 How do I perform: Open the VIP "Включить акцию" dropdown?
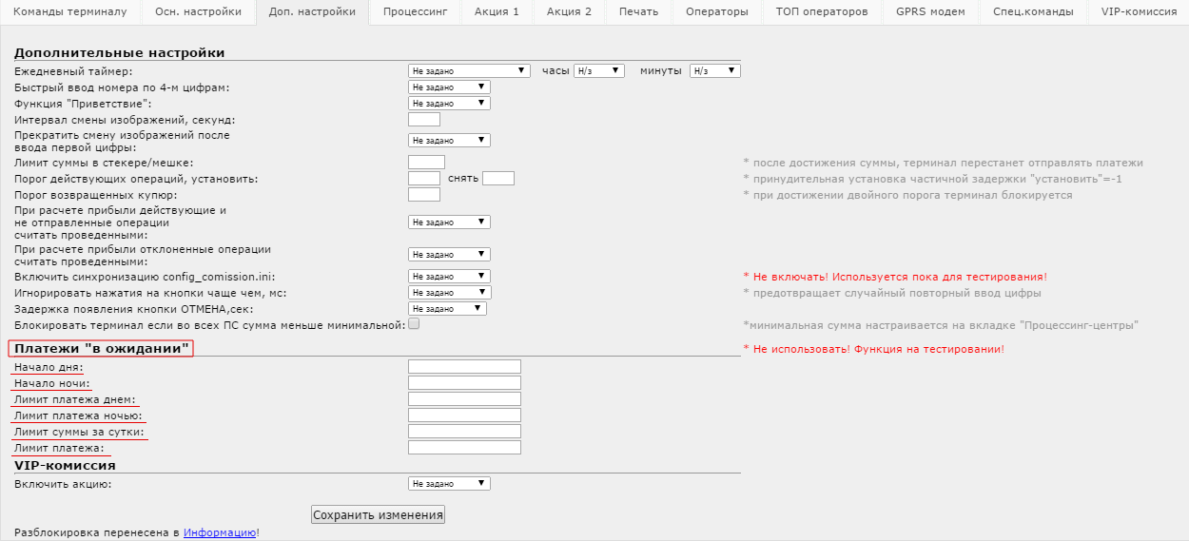[449, 484]
